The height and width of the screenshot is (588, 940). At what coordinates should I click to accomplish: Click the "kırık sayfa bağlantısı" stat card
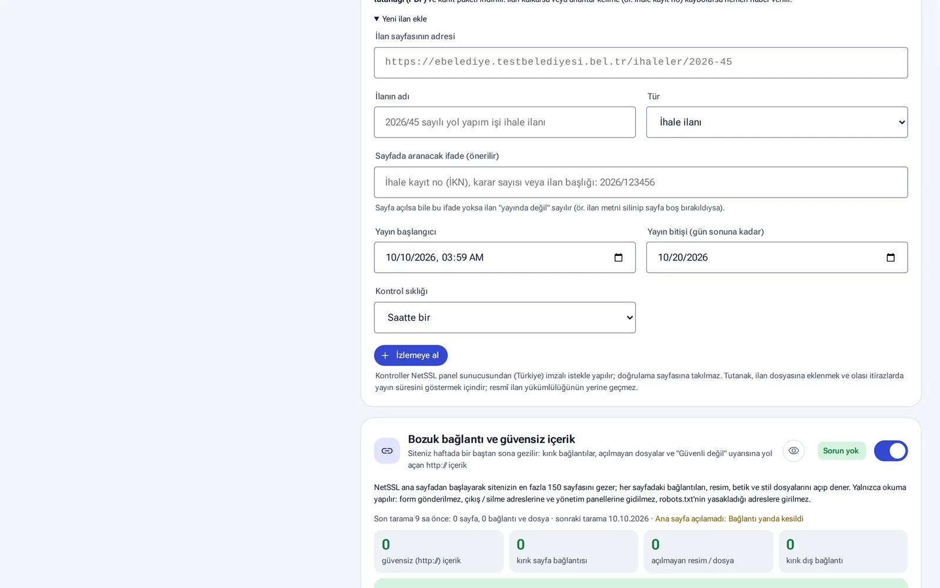573,552
